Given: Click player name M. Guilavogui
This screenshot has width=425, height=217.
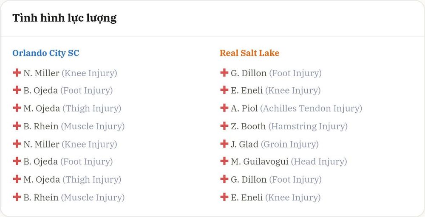Looking at the screenshot, I should [x=260, y=161].
